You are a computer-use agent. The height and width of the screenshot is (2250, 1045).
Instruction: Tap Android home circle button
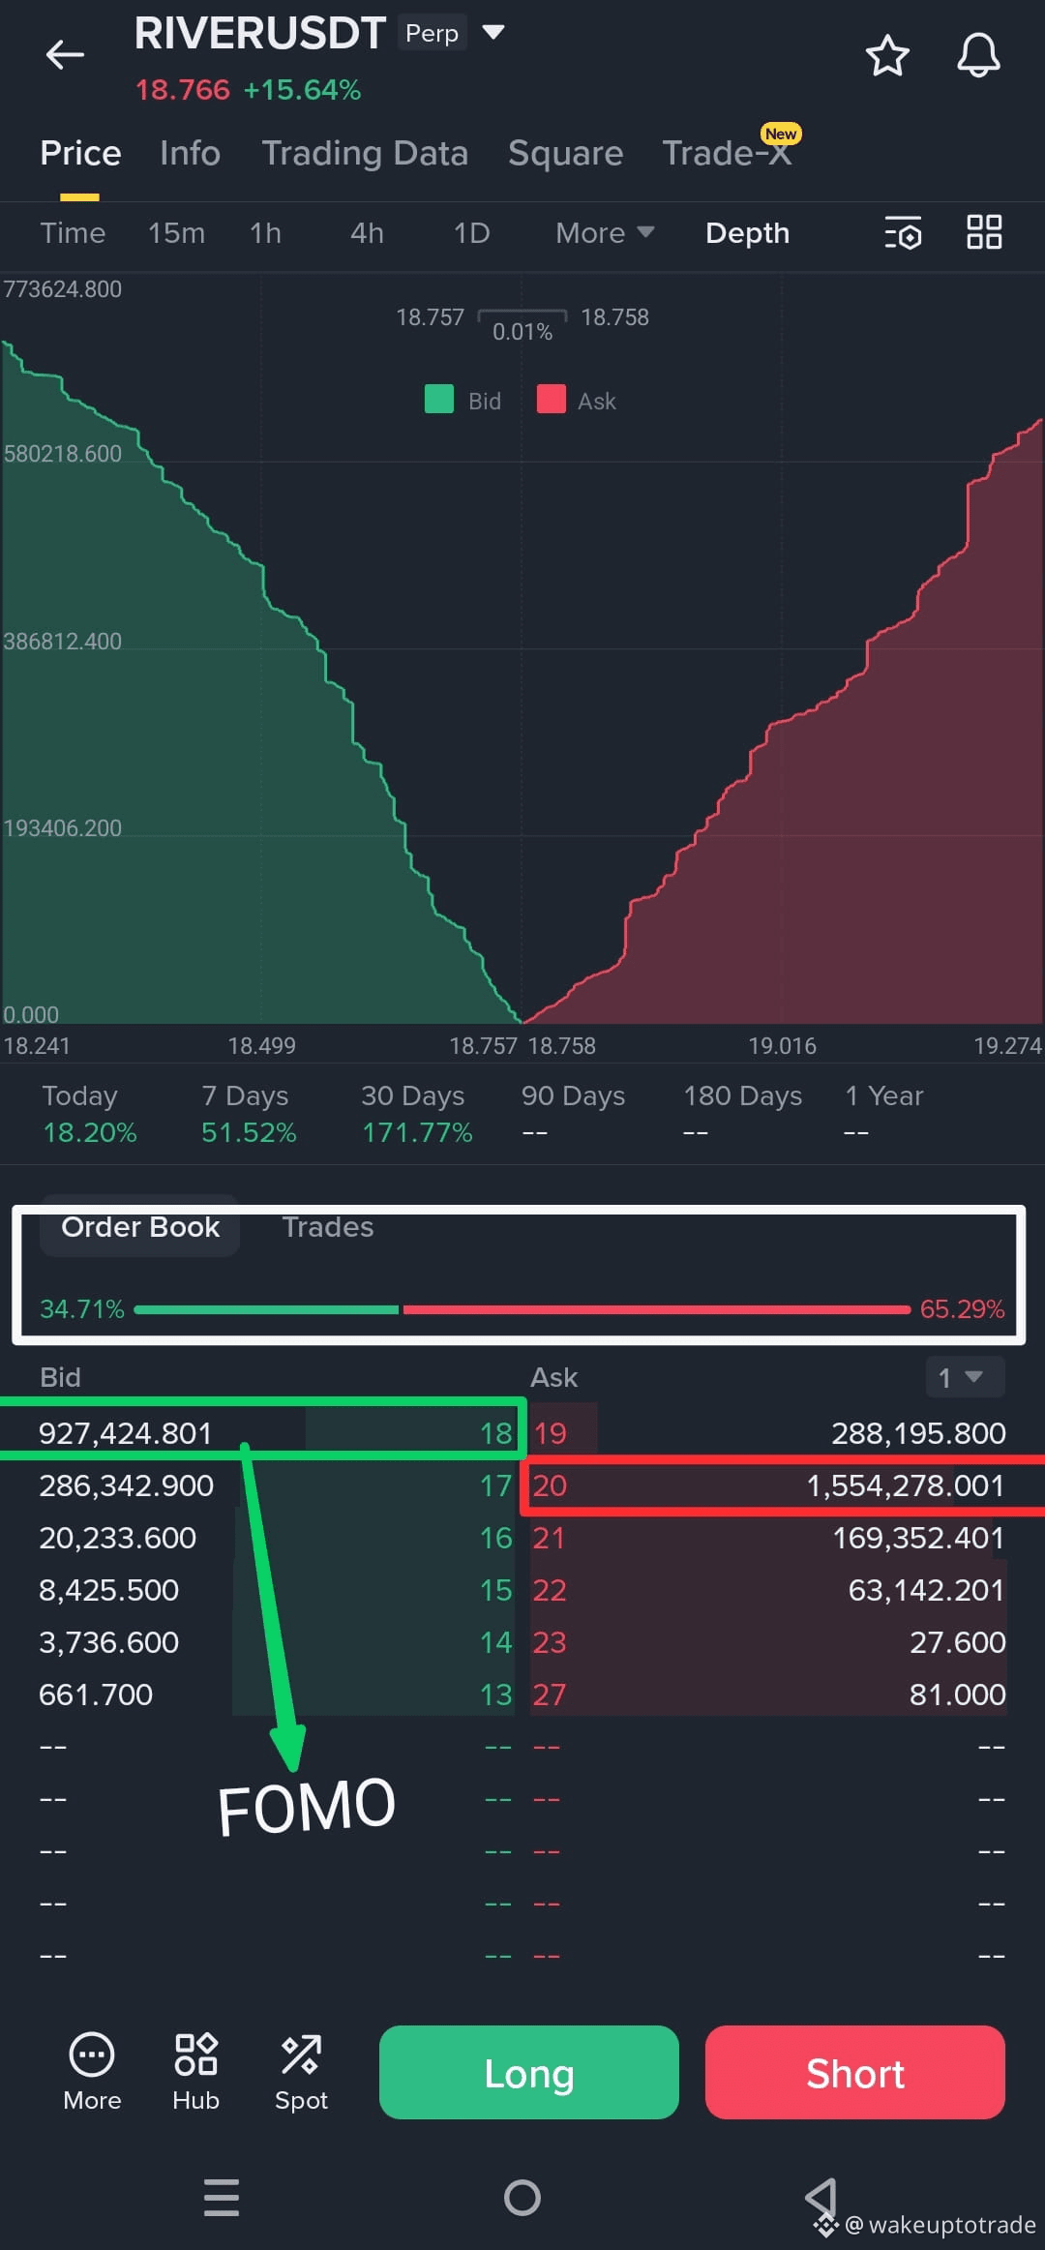point(522,2197)
